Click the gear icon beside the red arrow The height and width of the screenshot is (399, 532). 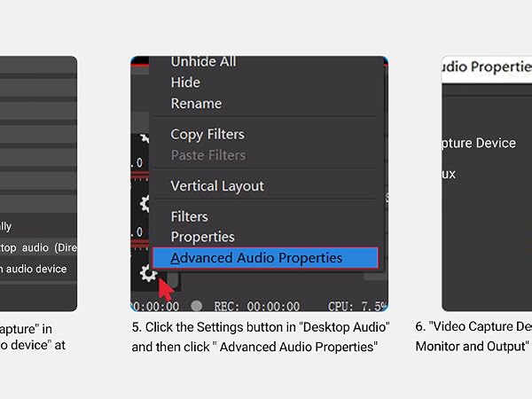[148, 273]
